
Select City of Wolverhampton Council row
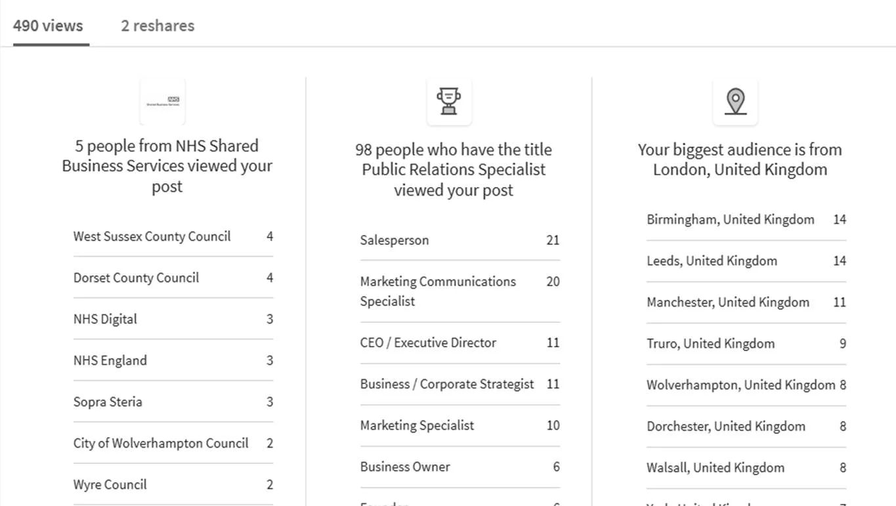click(173, 443)
